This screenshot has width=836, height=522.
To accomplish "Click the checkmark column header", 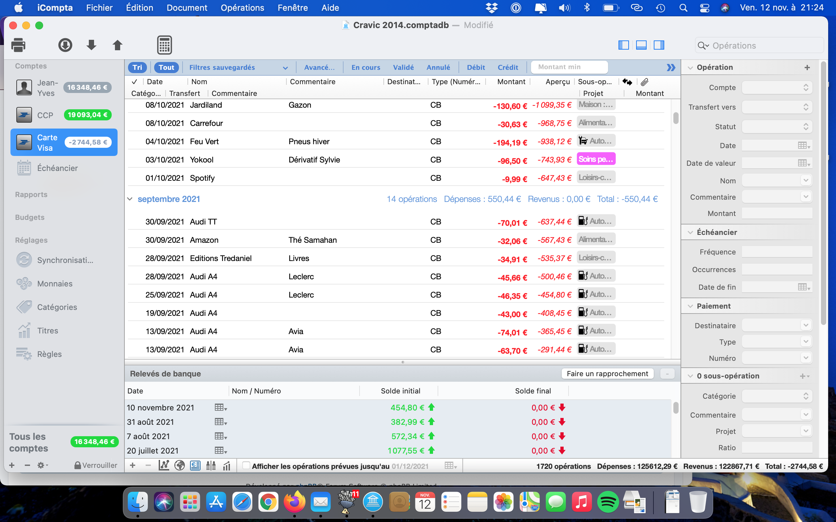I will tap(135, 82).
